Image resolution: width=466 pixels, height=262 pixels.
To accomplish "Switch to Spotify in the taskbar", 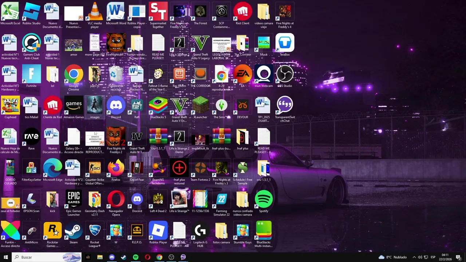I will [135, 257].
